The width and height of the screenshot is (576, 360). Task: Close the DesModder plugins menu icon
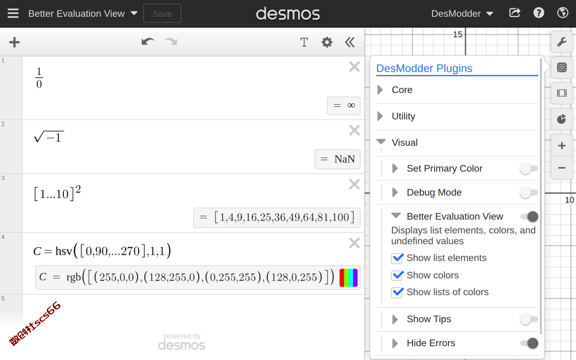click(x=562, y=67)
